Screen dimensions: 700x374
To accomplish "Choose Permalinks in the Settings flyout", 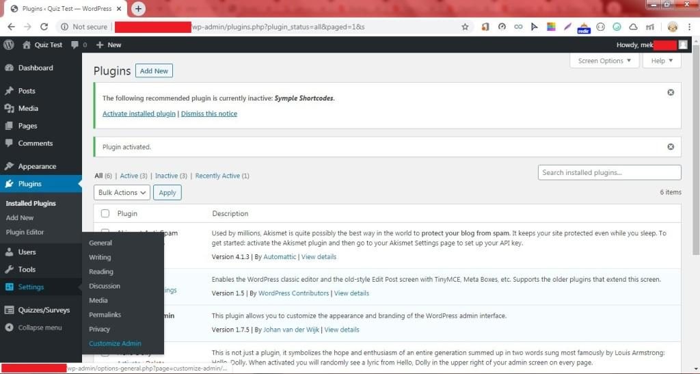I will 105,315.
